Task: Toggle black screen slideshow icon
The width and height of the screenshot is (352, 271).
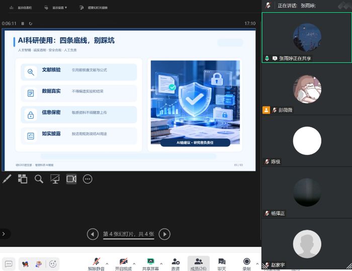Action: pyautogui.click(x=55, y=179)
